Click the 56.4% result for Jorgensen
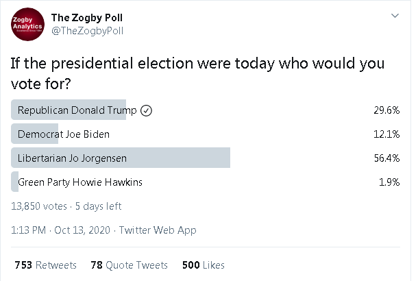Viewport: 418px width, 281px height. pos(386,158)
